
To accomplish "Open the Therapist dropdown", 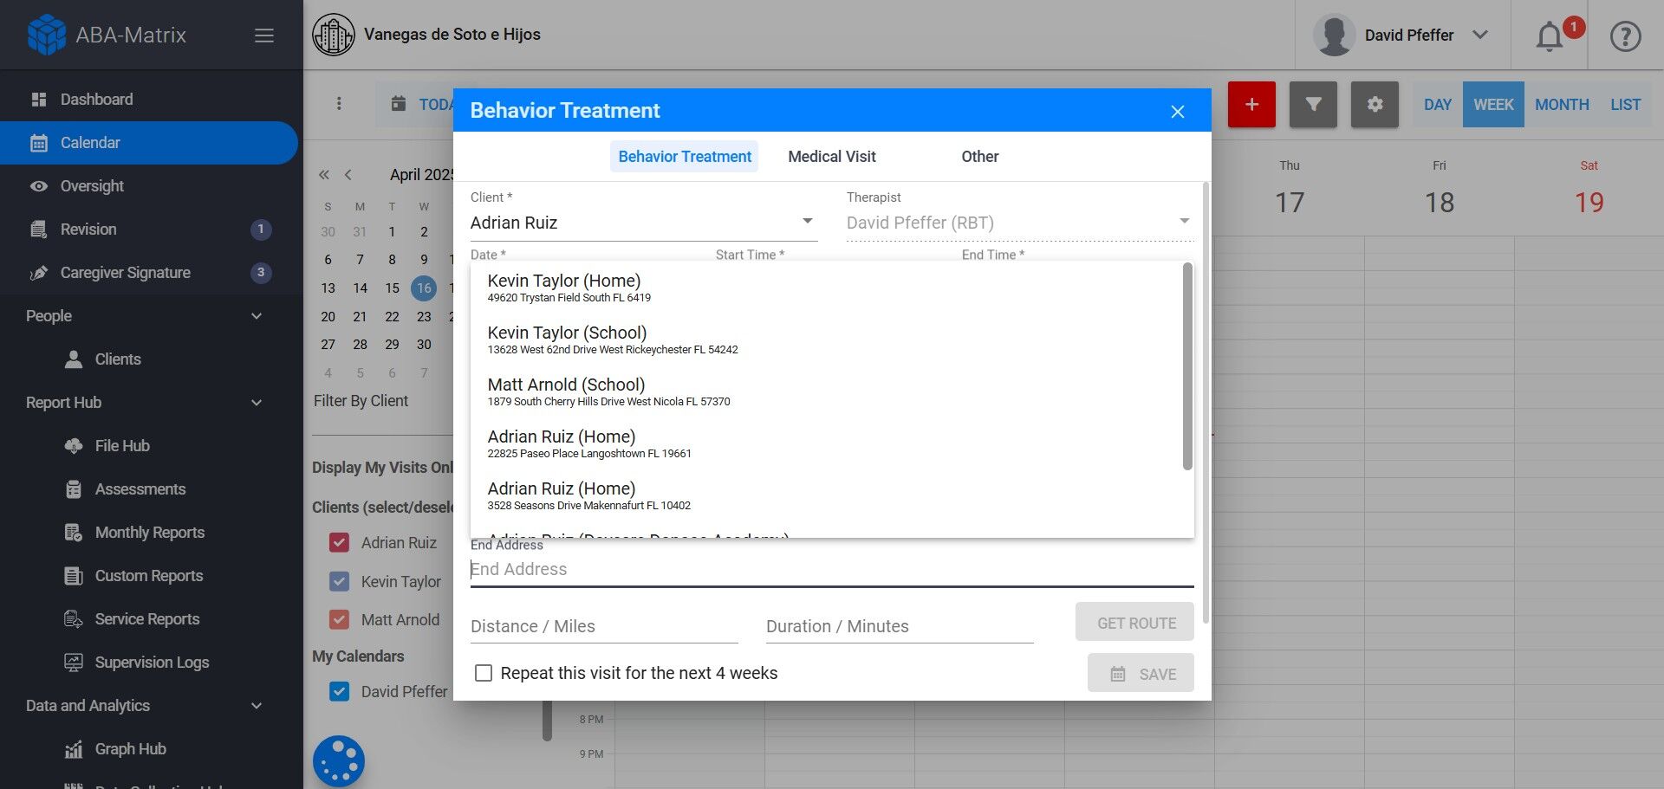I will click(1020, 223).
